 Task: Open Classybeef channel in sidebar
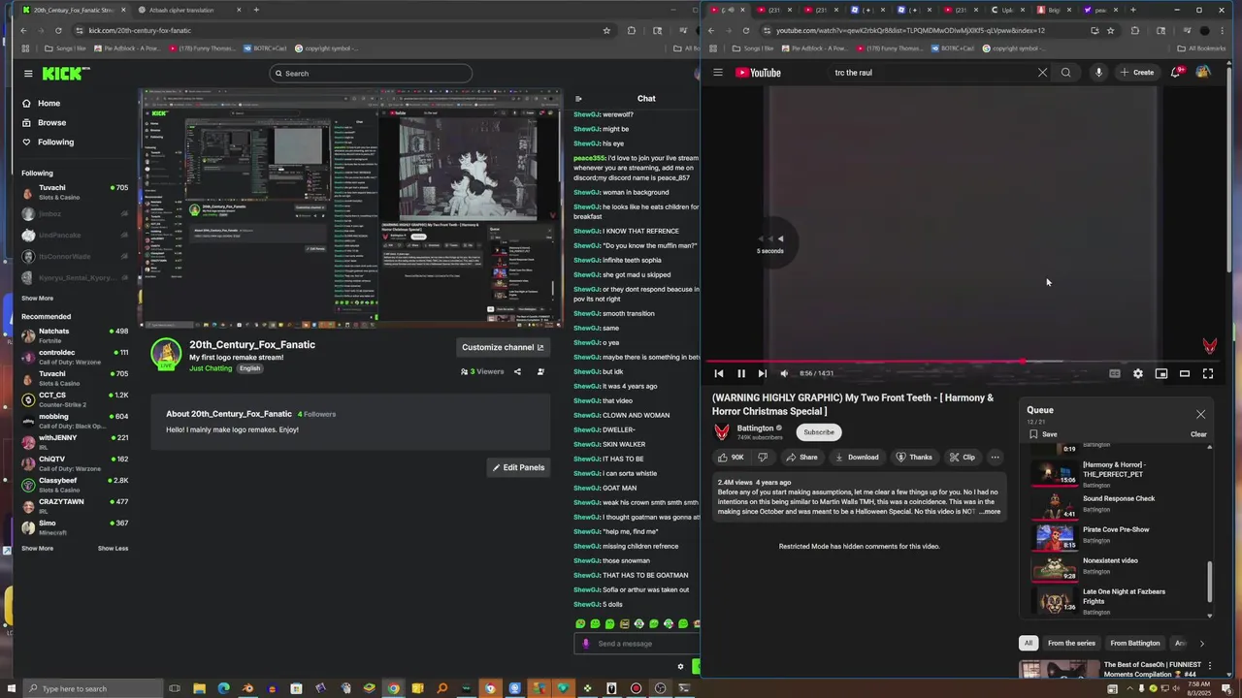tap(75, 485)
